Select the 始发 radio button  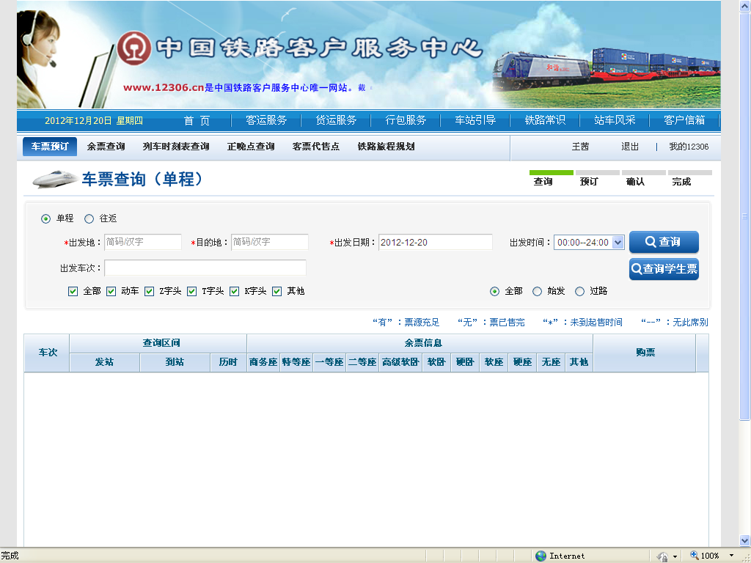click(538, 292)
